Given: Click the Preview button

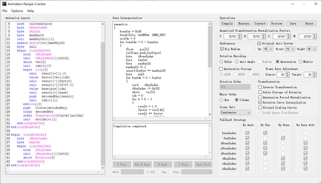Looking at the screenshot, I should point(277,23).
